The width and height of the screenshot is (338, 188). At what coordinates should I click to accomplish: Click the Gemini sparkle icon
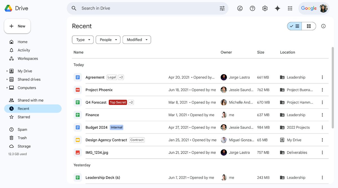pos(277,8)
